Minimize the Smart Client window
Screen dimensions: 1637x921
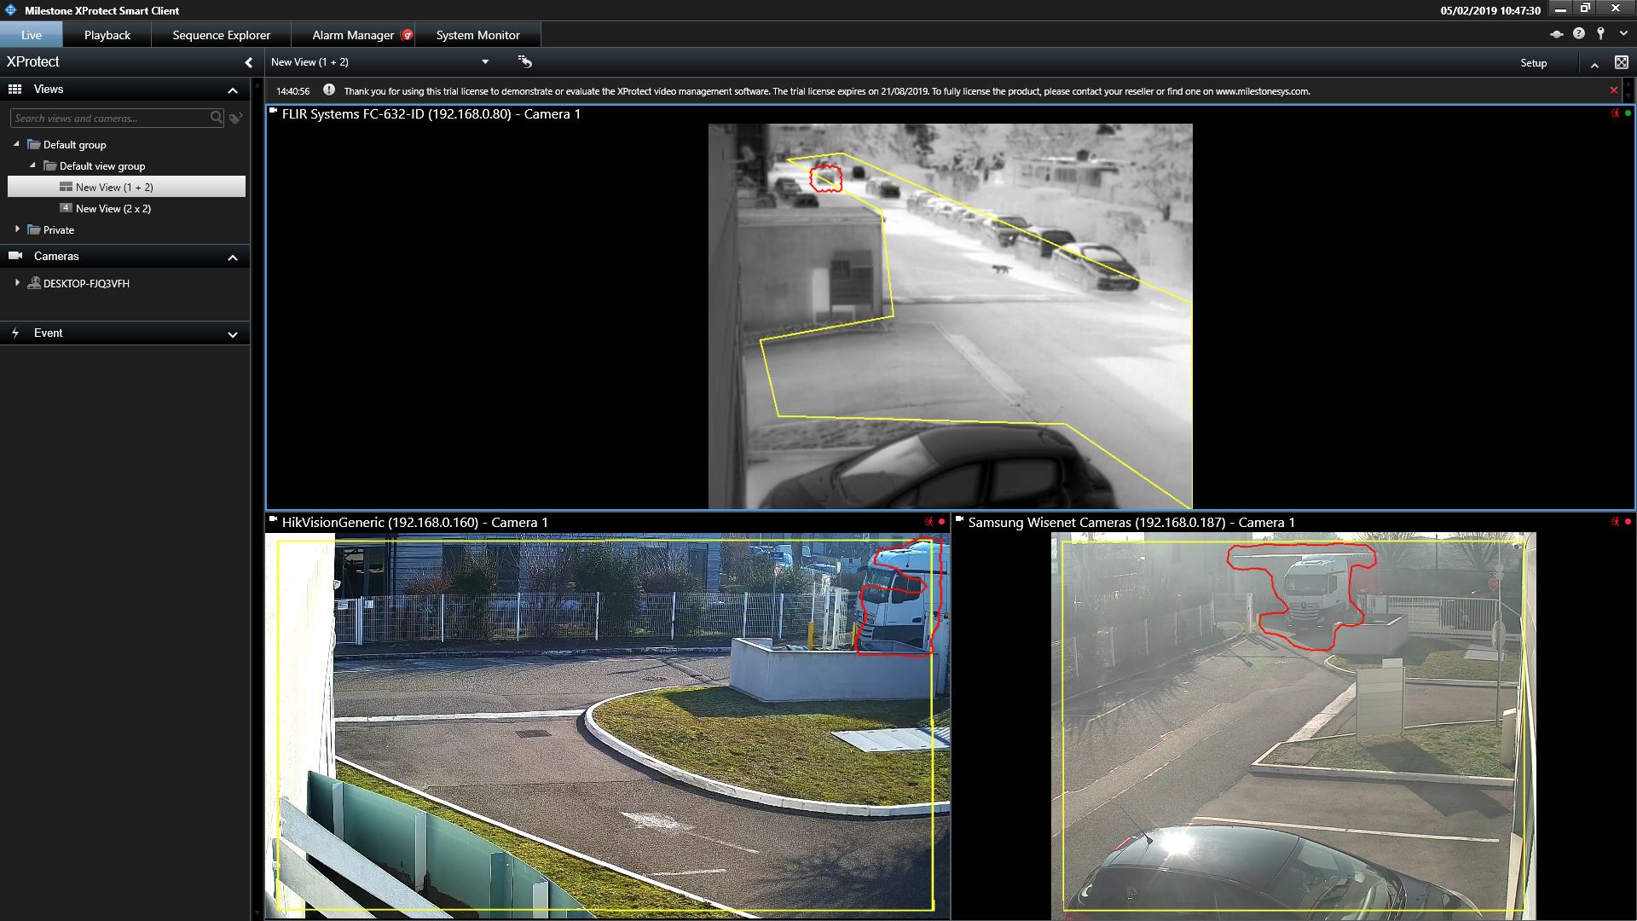pyautogui.click(x=1560, y=10)
